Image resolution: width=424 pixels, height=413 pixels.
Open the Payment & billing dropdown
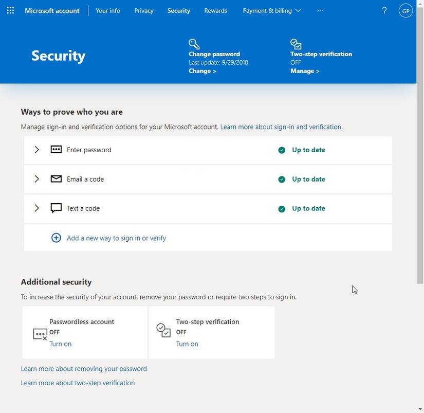[x=271, y=10]
